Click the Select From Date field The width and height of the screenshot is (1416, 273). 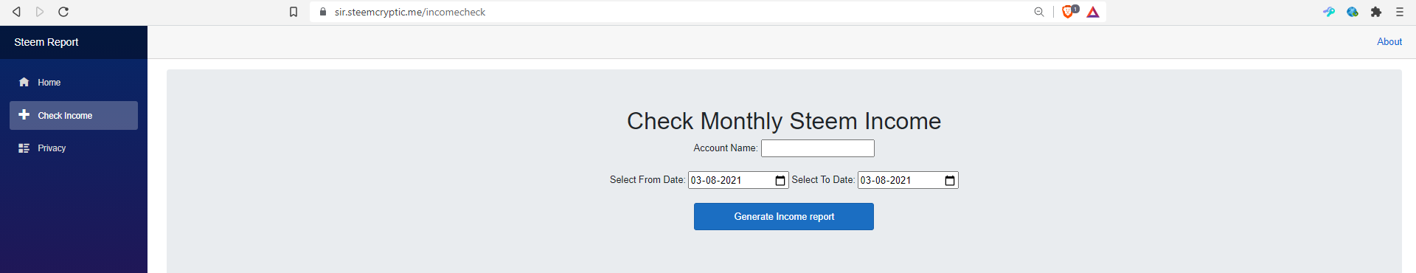coord(738,180)
